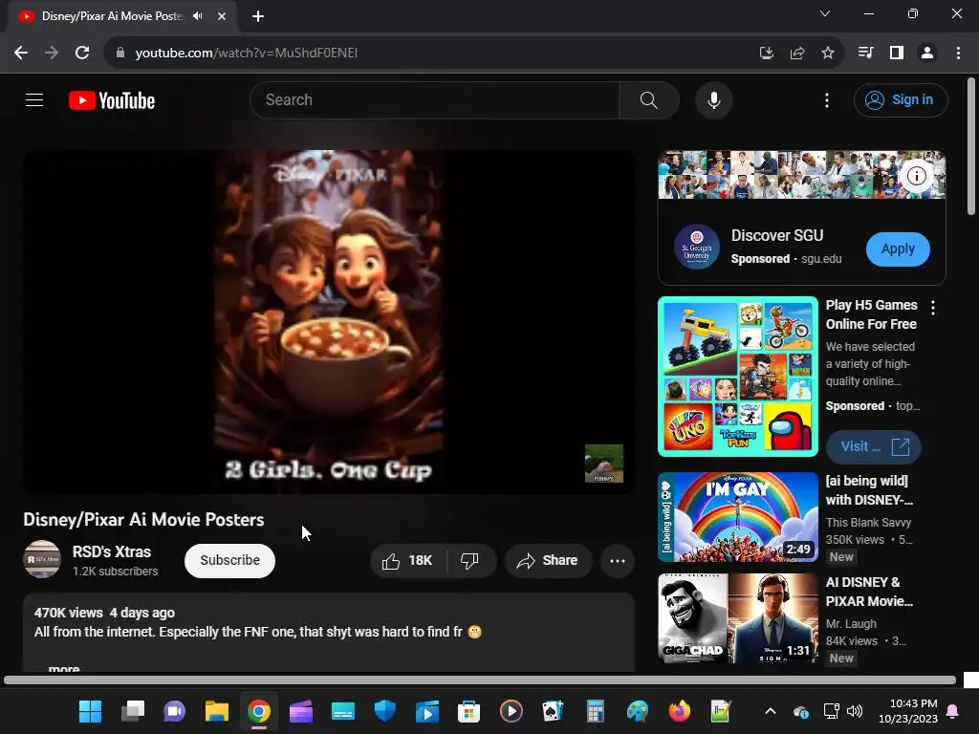This screenshot has width=979, height=734.
Task: Reload the page
Action: (x=82, y=53)
